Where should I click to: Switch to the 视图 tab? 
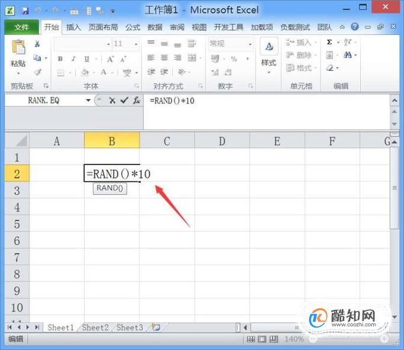tap(199, 27)
